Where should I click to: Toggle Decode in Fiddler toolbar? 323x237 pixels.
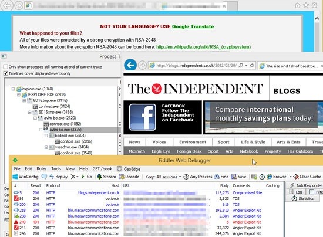tap(129, 177)
